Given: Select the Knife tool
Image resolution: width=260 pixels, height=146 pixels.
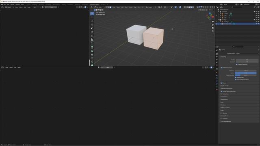Looking at the screenshot, I should coord(92,62).
